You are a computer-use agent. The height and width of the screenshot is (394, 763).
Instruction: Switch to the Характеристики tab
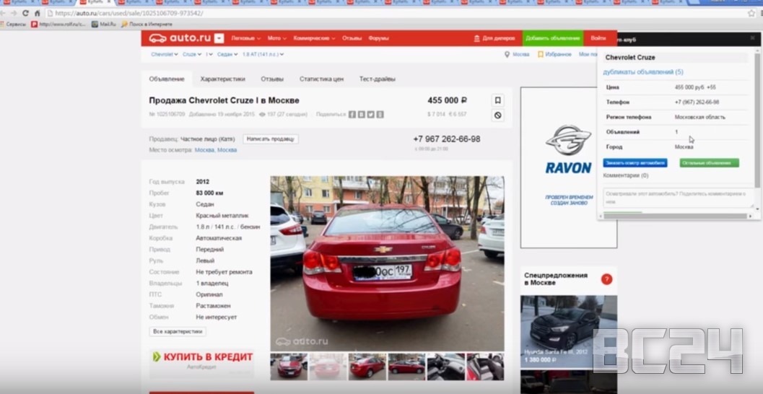(222, 79)
